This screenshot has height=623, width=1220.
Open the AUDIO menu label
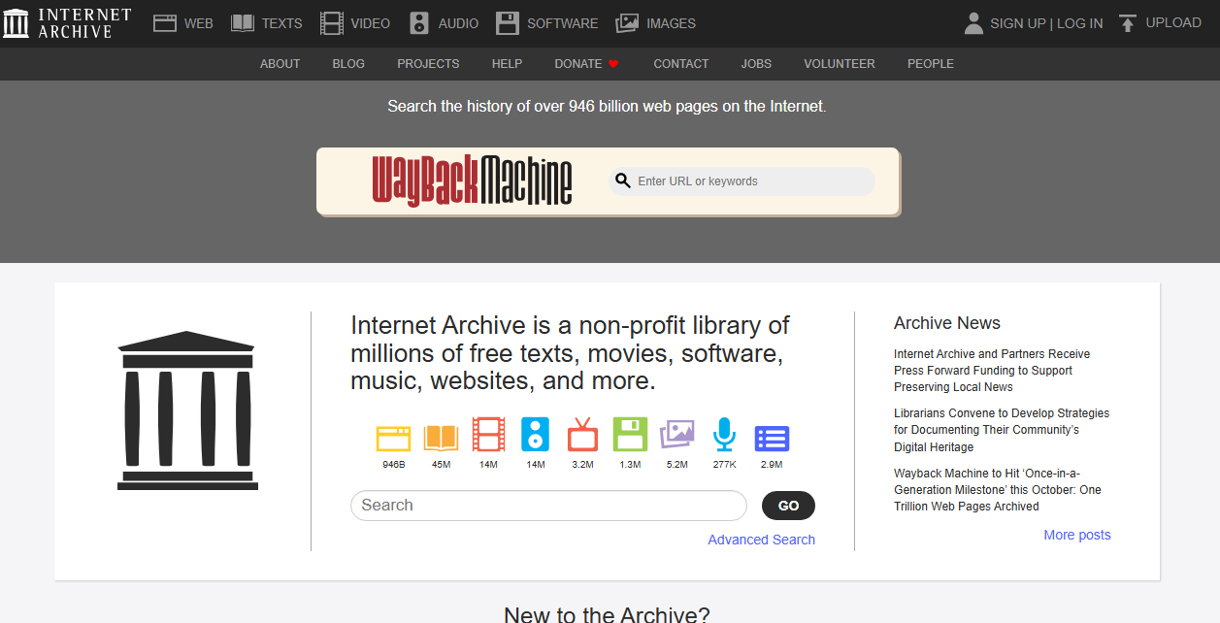click(x=458, y=23)
